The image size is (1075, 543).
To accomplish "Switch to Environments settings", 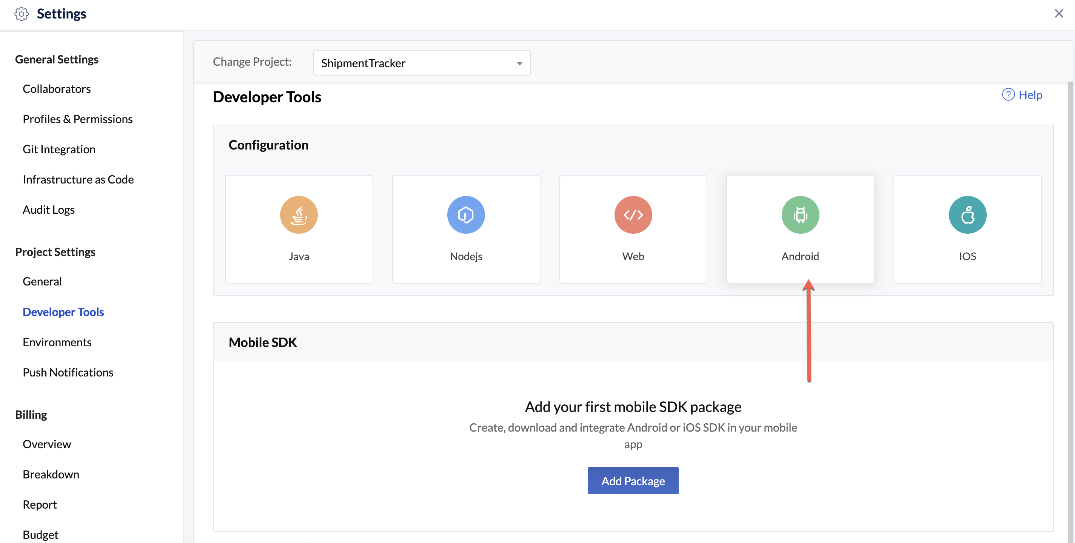I will point(57,342).
